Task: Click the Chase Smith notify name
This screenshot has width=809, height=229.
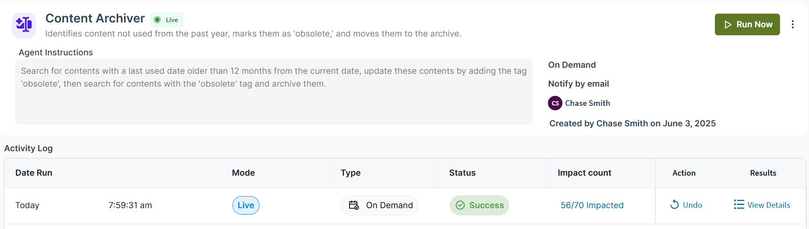Action: coord(587,103)
